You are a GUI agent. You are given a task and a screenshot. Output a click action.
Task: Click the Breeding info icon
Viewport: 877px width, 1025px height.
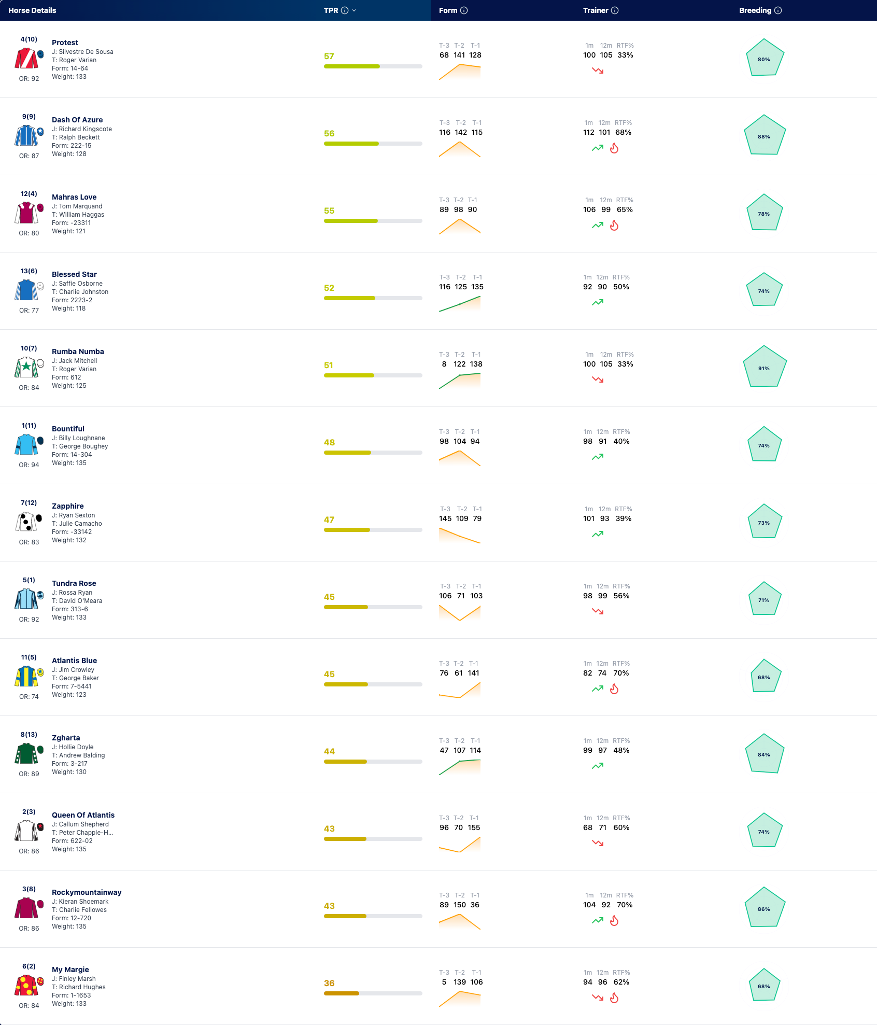pos(778,10)
